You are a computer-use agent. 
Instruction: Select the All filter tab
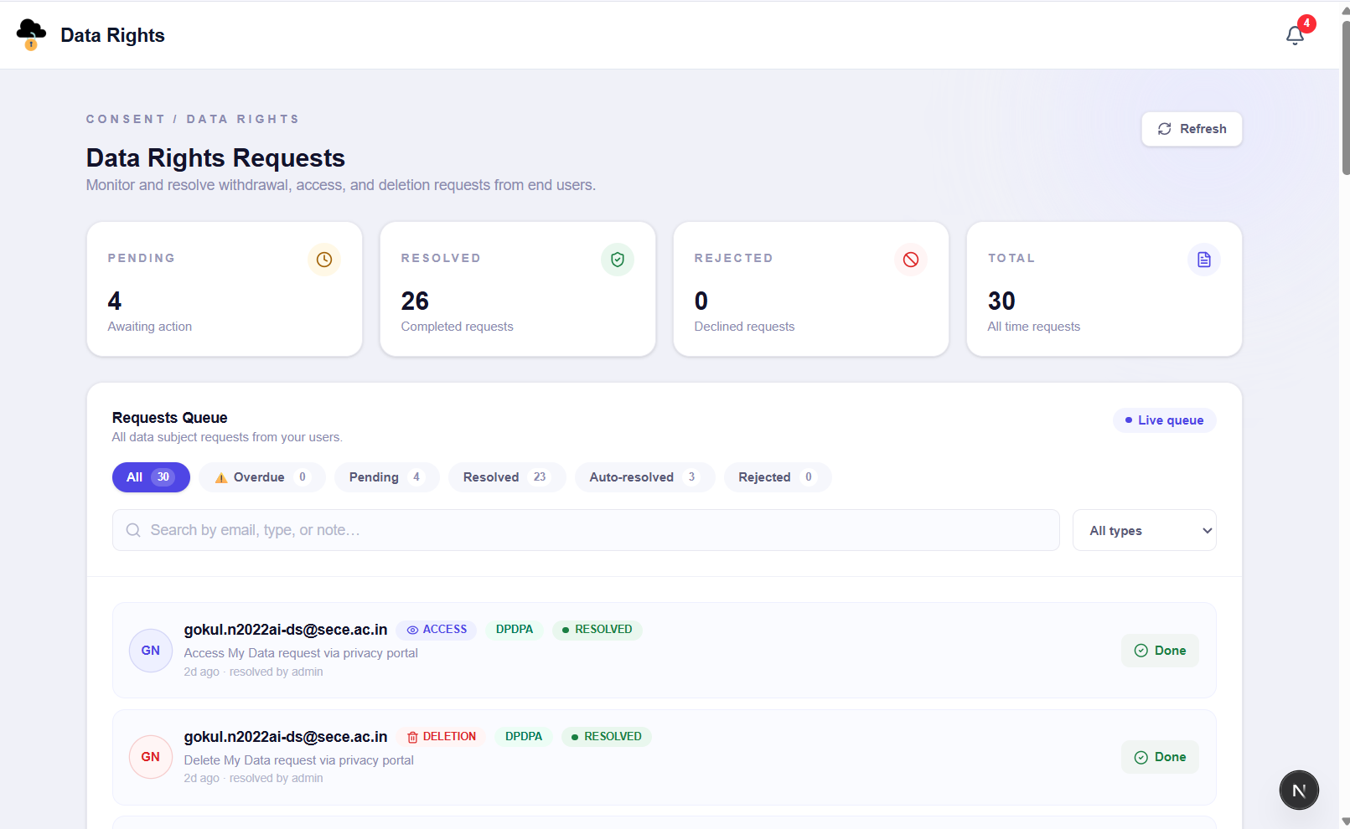tap(151, 477)
